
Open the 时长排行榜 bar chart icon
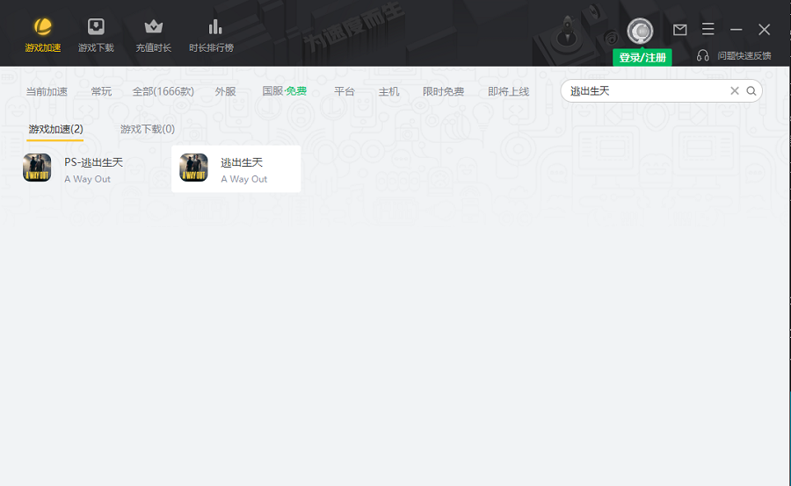click(x=215, y=26)
